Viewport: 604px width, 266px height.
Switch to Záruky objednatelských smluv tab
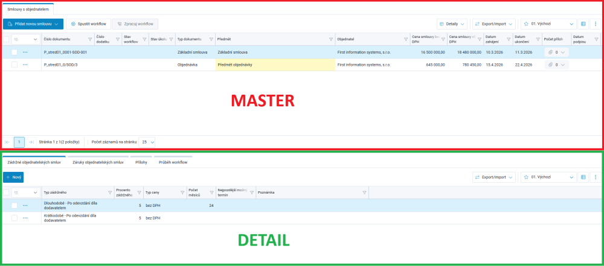(98, 162)
